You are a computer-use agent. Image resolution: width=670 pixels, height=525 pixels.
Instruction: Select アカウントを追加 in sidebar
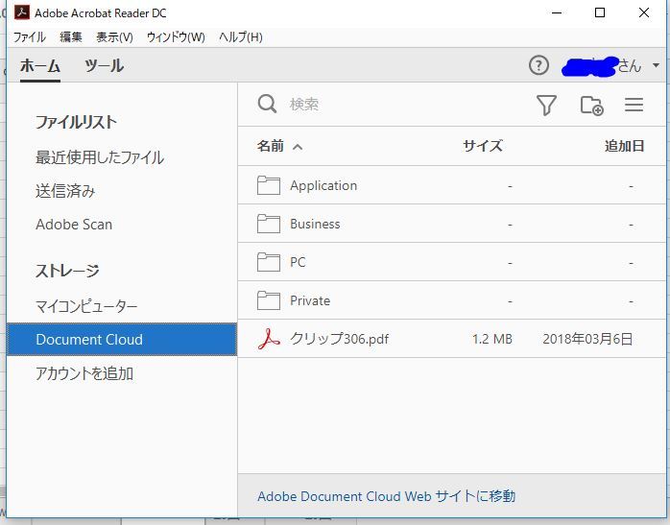click(x=84, y=373)
